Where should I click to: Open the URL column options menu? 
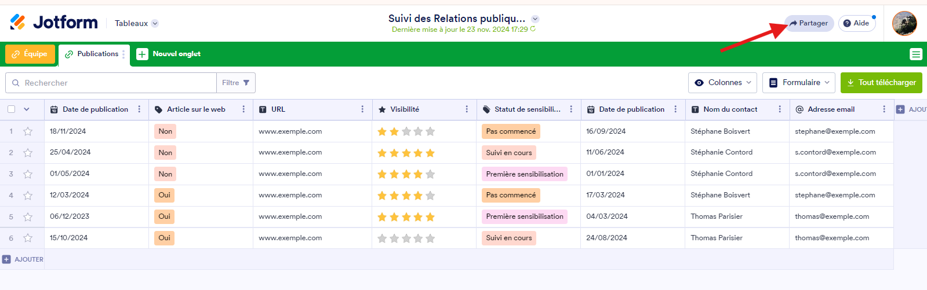tap(362, 109)
